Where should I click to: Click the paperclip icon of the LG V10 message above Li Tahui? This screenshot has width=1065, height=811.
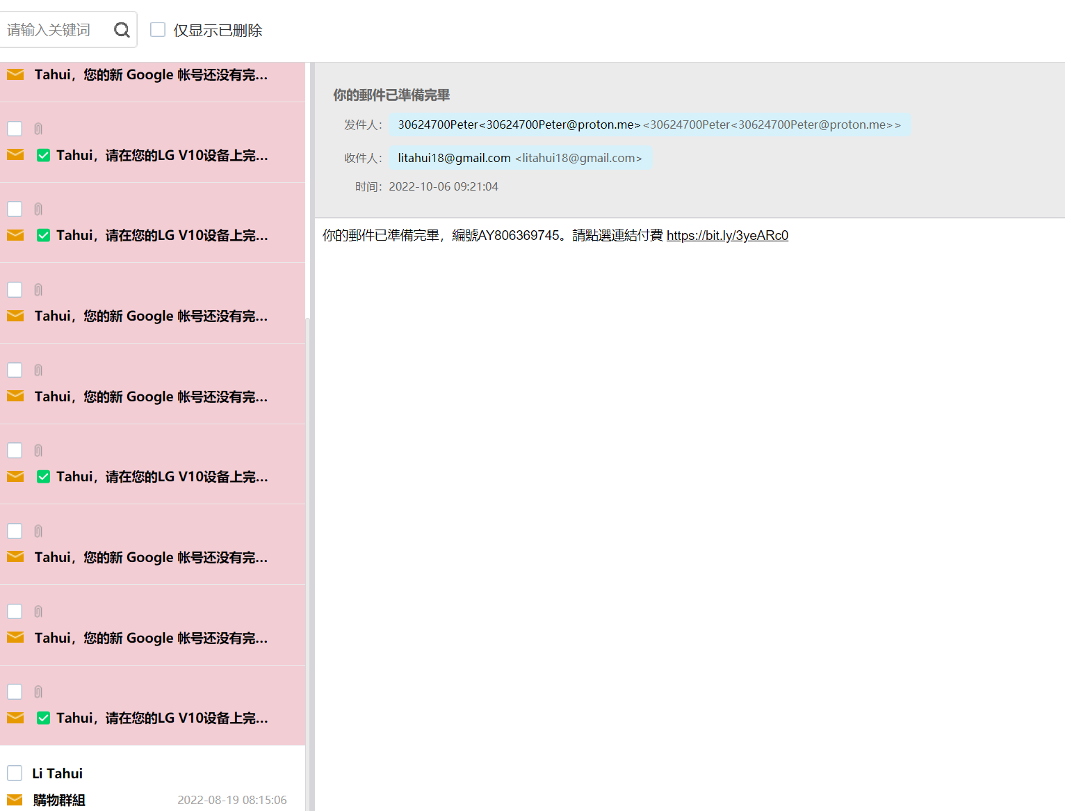(38, 691)
